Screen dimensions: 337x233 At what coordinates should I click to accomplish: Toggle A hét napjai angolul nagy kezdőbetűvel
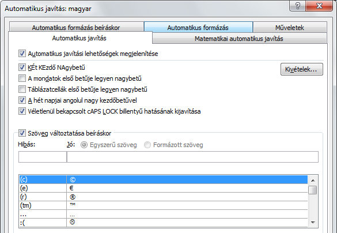[x=22, y=100]
